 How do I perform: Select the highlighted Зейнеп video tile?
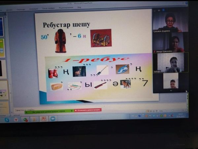(x=170, y=62)
